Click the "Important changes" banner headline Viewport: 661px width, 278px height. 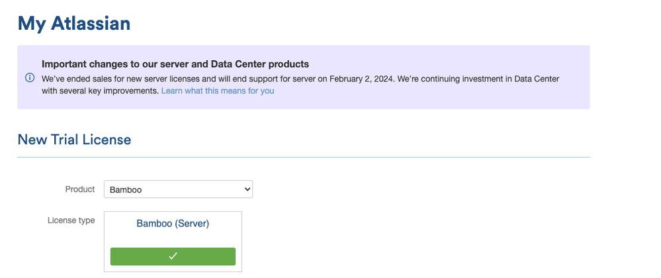[x=175, y=64]
